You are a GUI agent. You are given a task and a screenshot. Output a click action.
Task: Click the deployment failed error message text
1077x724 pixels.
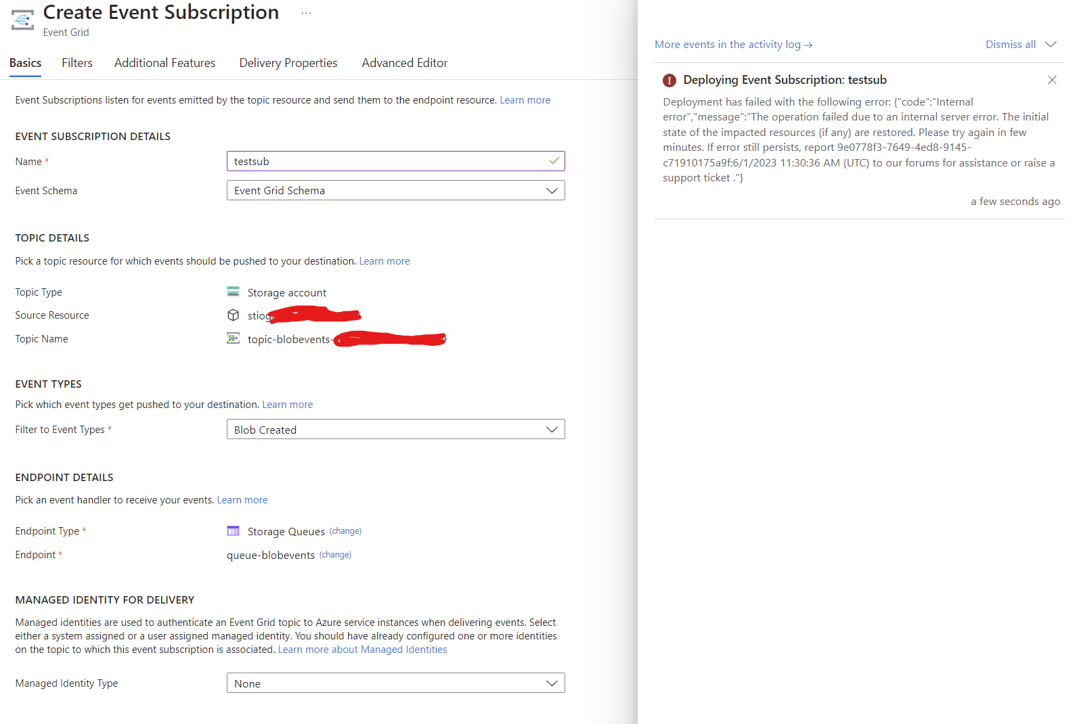coord(858,140)
